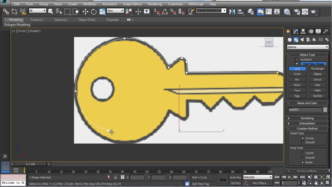This screenshot has width=332, height=187.
Task: Click the Align tool icon
Action: (x=240, y=11)
